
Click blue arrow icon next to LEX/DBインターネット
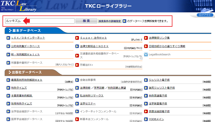8,38
